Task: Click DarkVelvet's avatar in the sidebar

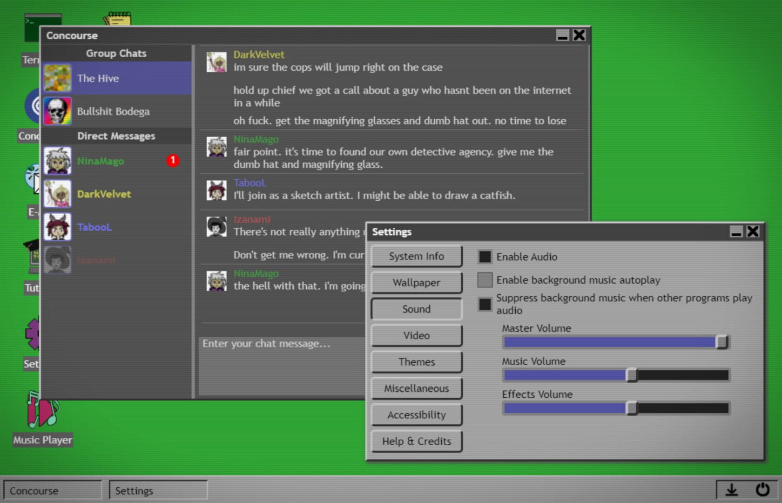Action: (x=57, y=194)
